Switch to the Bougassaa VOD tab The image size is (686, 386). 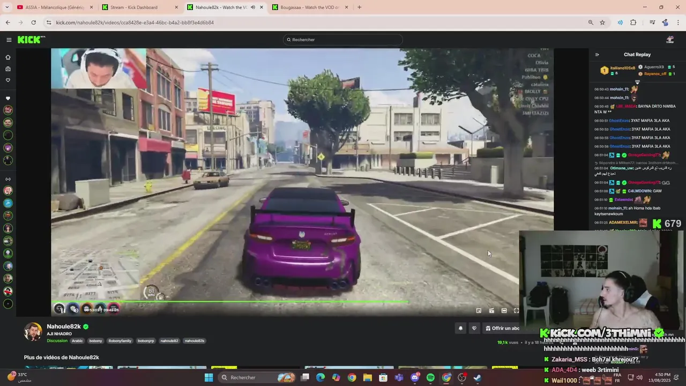[311, 8]
